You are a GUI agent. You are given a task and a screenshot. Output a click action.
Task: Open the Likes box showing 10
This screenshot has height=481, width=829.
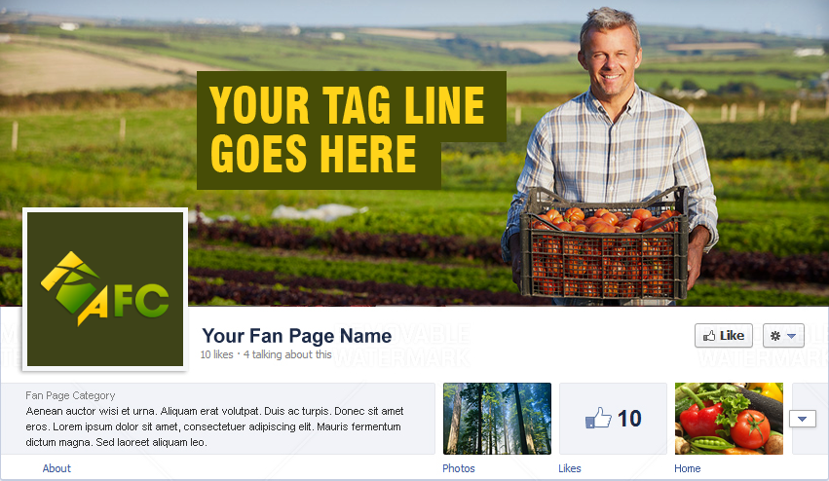pyautogui.click(x=614, y=419)
